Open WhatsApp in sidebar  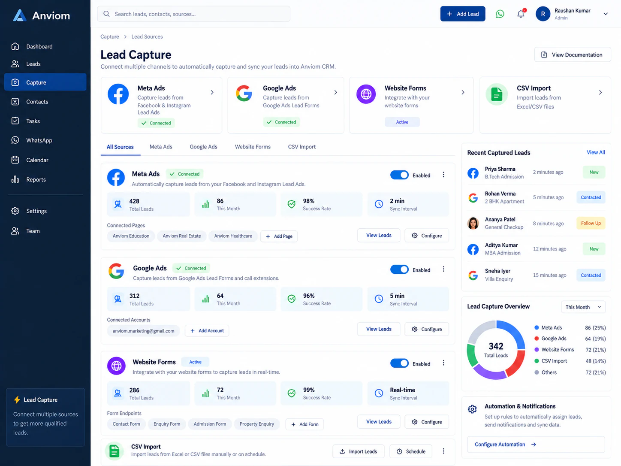point(45,140)
